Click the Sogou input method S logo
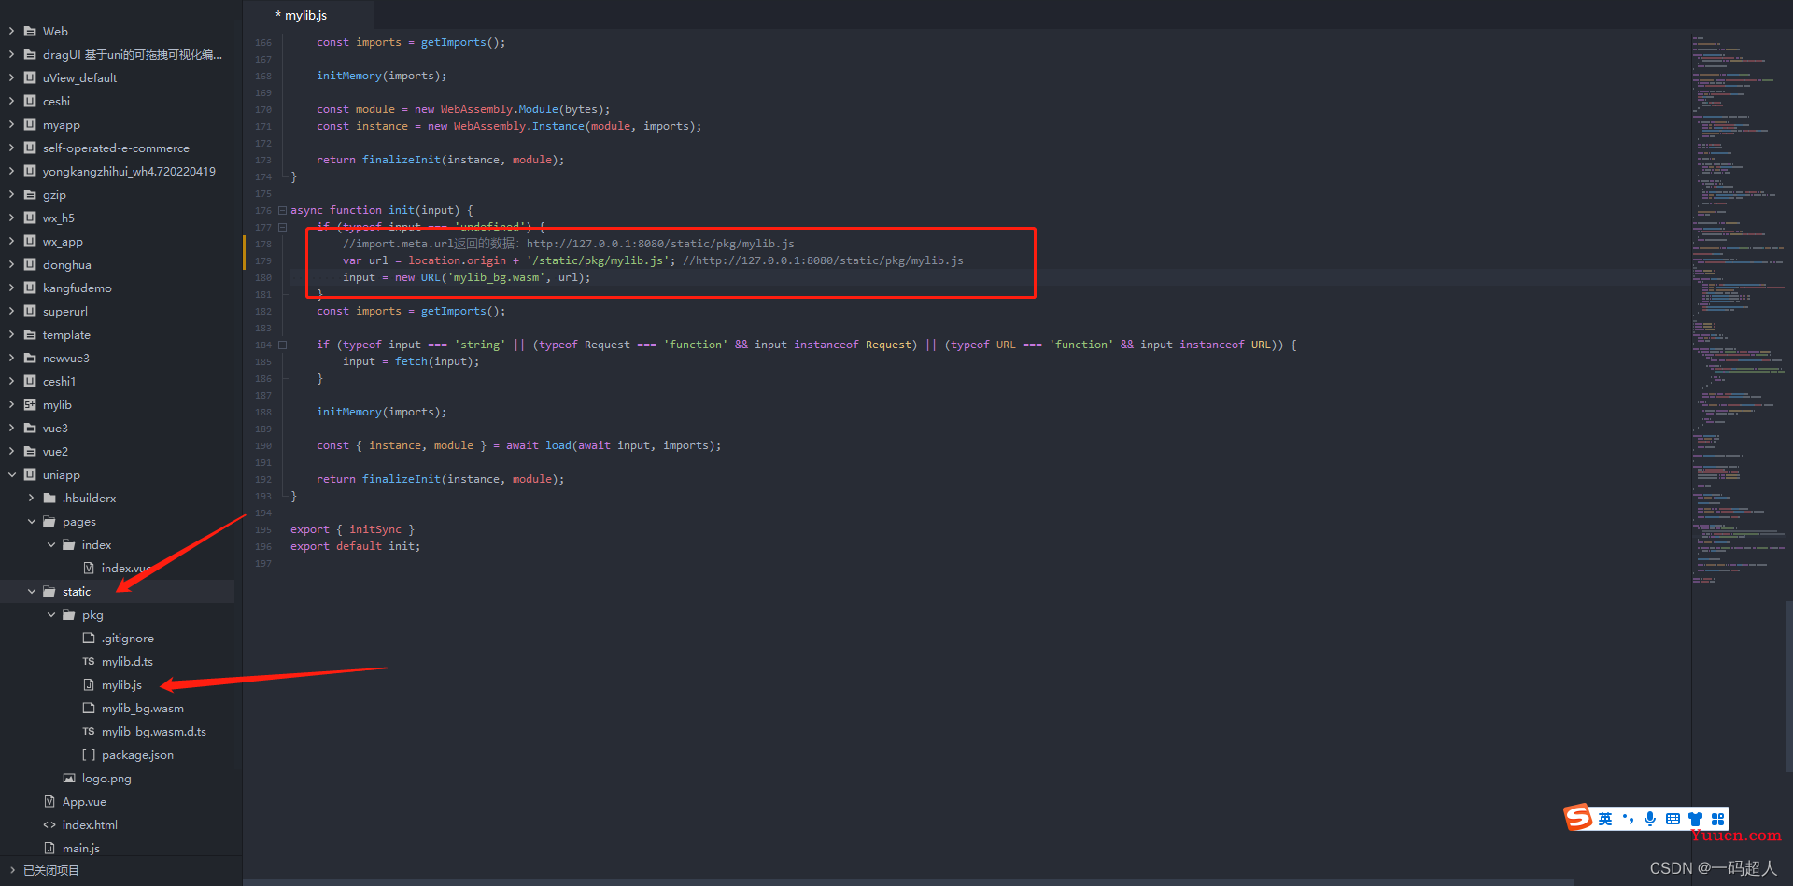Screen dimensions: 1793x886 click(x=1578, y=818)
